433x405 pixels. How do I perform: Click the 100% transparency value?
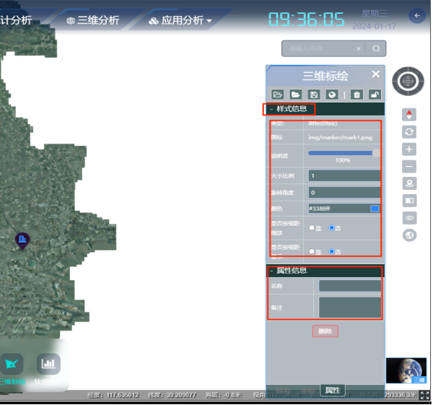pos(343,160)
